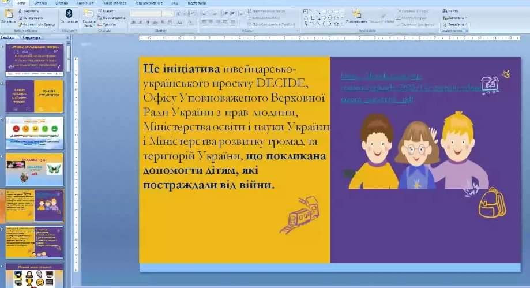Open the View (Вид) ribbon tab

click(174, 3)
